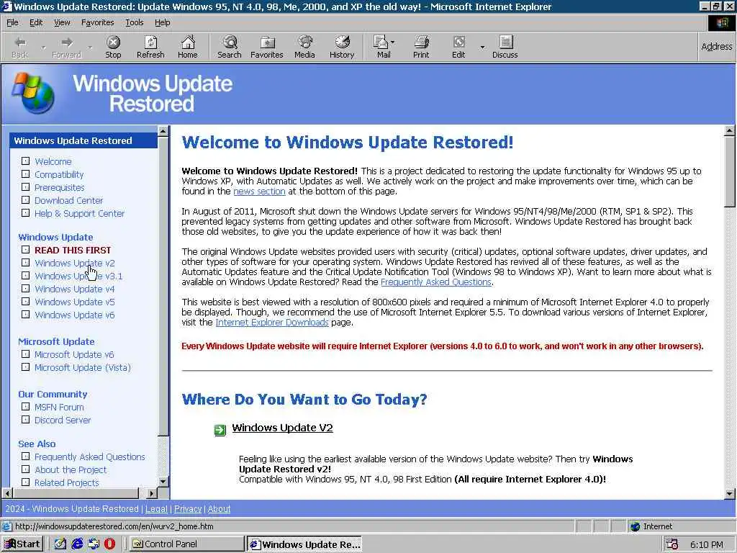Image resolution: width=737 pixels, height=553 pixels.
Task: Open Windows Update v2 sidebar link
Action: coord(75,263)
